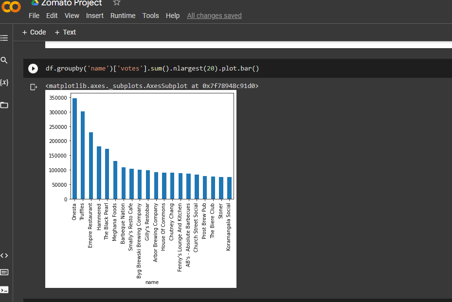Open the search (find and replace) icon
Image resolution: width=452 pixels, height=302 pixels.
point(4,60)
